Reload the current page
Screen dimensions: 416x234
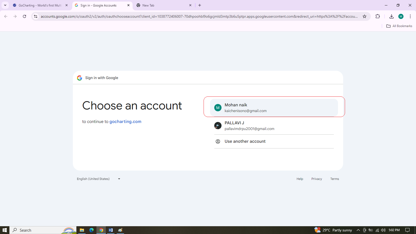pos(24,16)
